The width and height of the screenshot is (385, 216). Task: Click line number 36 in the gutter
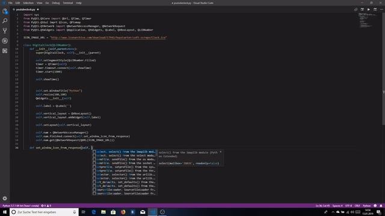(17, 148)
